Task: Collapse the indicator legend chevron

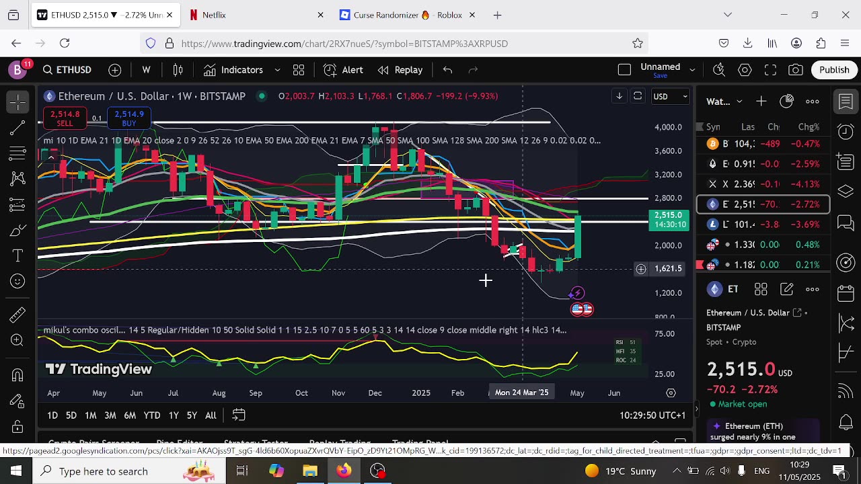Action: coord(50,157)
